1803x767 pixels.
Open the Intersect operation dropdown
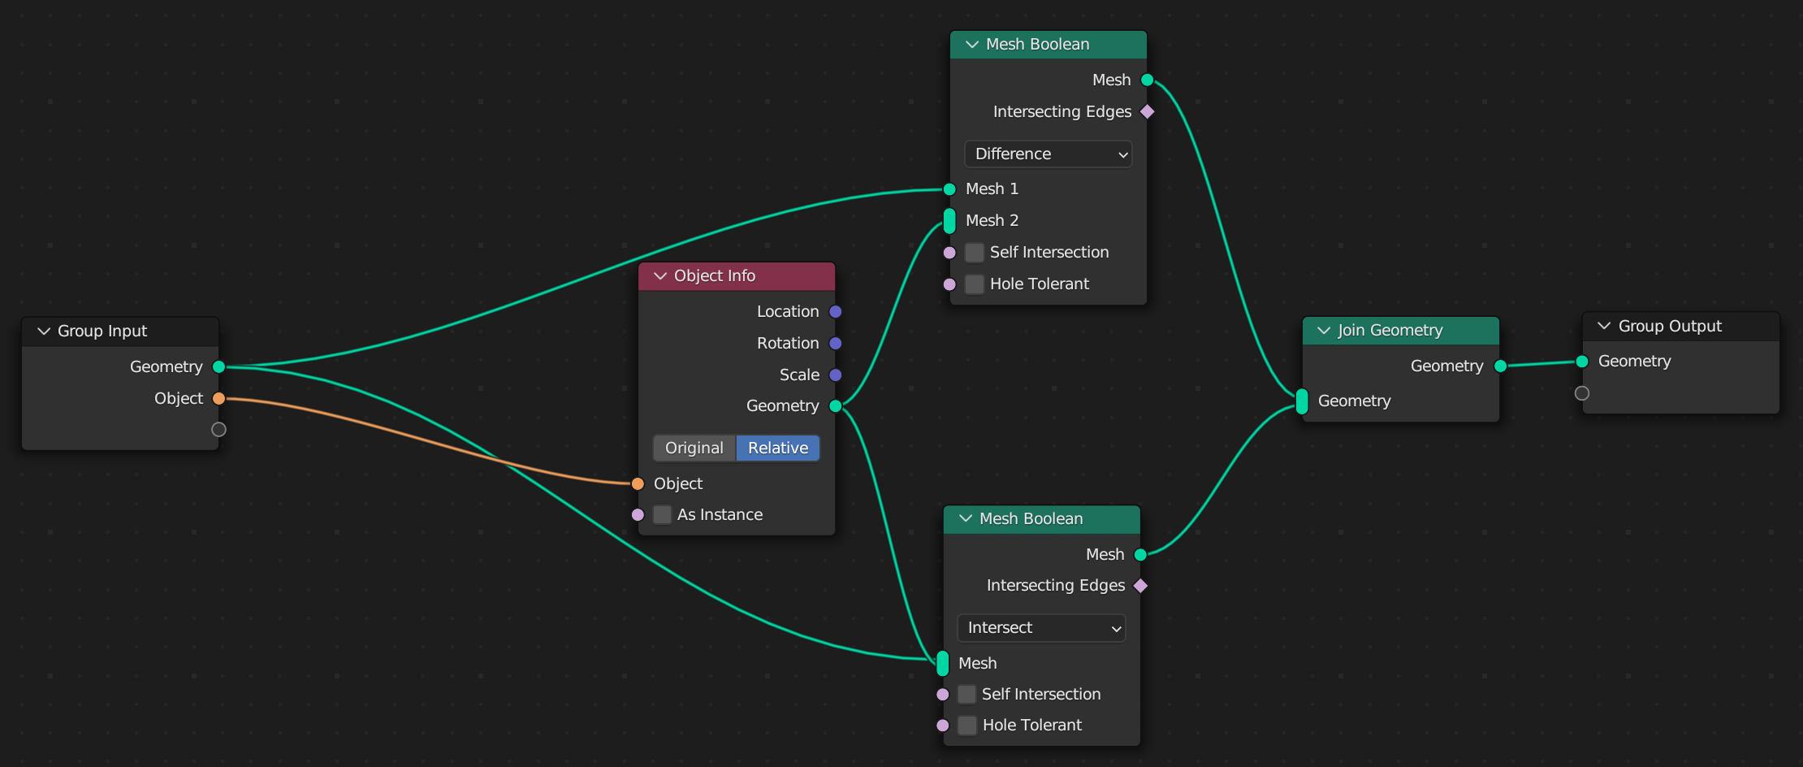pyautogui.click(x=1041, y=627)
